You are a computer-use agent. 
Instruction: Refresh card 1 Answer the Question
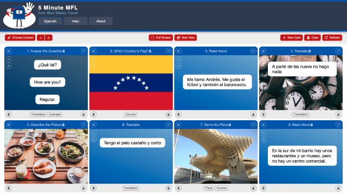pyautogui.click(x=83, y=51)
